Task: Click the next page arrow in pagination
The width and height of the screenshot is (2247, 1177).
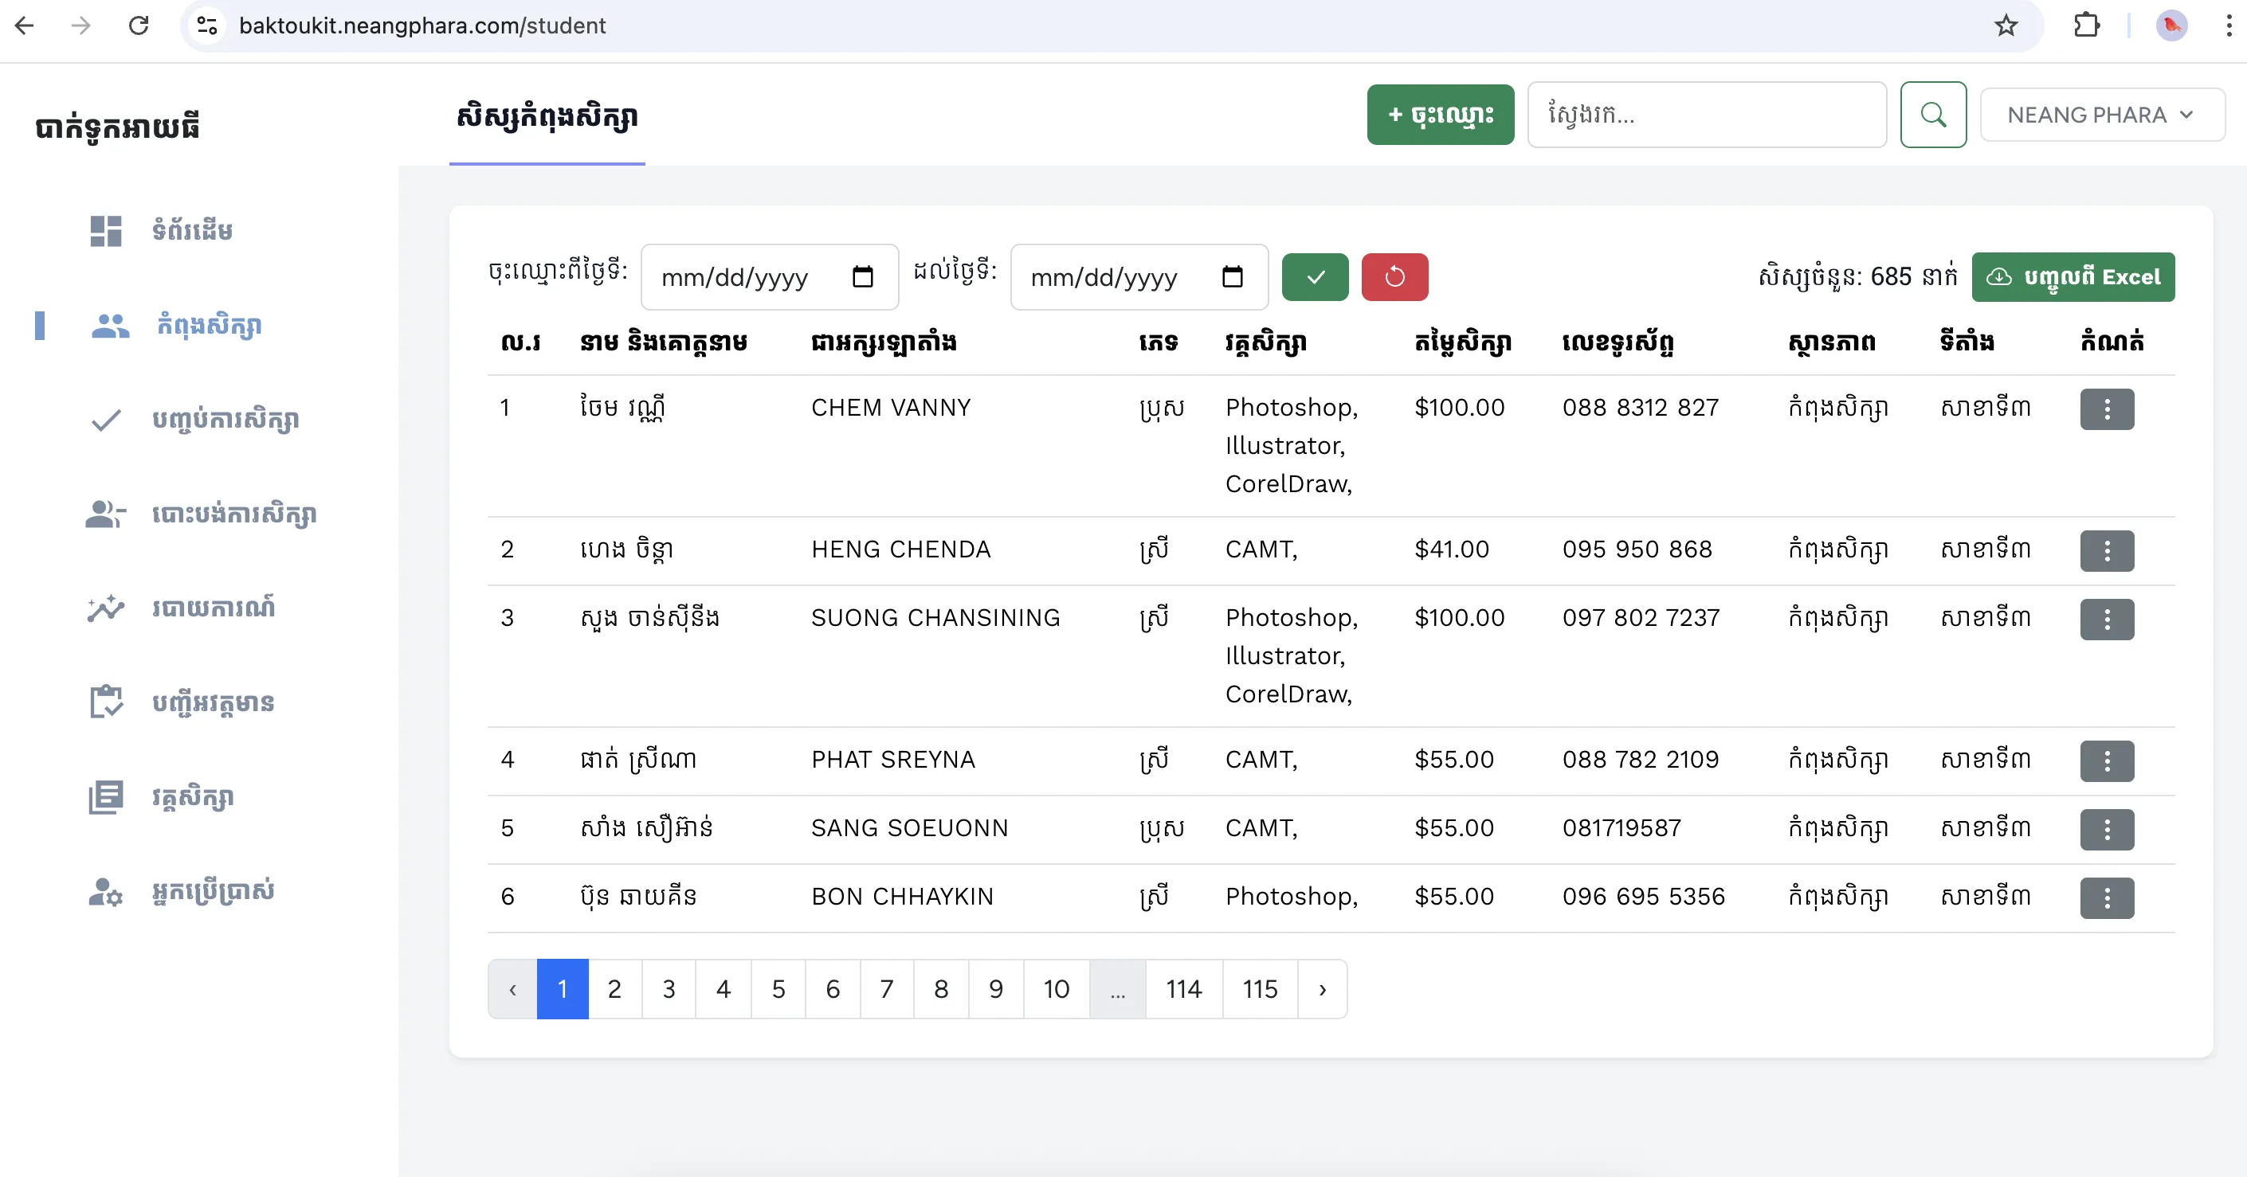Action: tap(1322, 989)
